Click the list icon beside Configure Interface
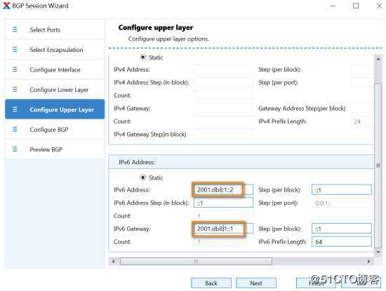The width and height of the screenshot is (386, 291). (x=15, y=69)
